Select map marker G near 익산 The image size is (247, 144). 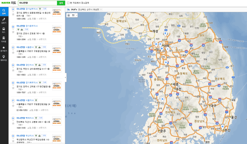click(162, 99)
